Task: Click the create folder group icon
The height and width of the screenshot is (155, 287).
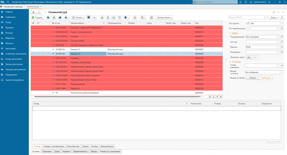Action: (x=48, y=18)
